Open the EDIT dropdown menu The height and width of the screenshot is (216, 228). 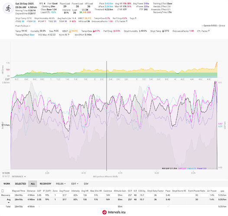pyautogui.click(x=75, y=184)
